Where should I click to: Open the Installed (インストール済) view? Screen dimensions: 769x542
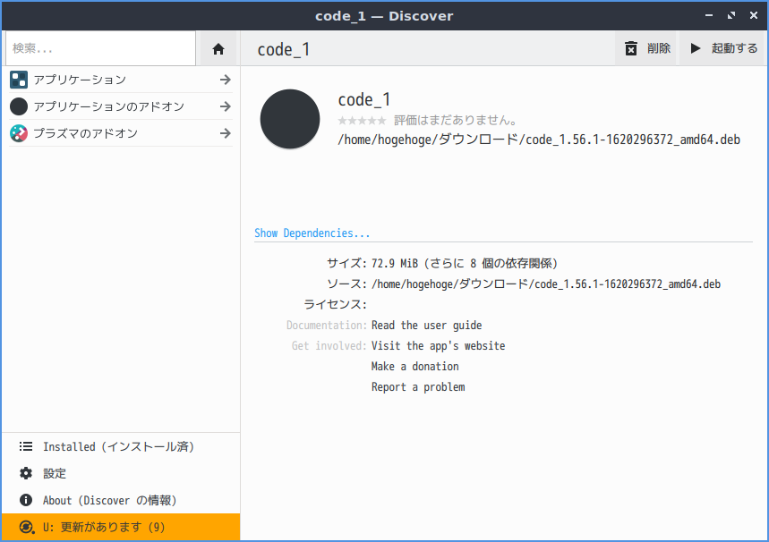pyautogui.click(x=121, y=446)
